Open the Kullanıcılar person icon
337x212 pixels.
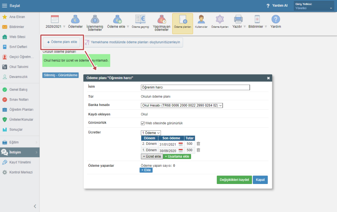(x=201, y=19)
